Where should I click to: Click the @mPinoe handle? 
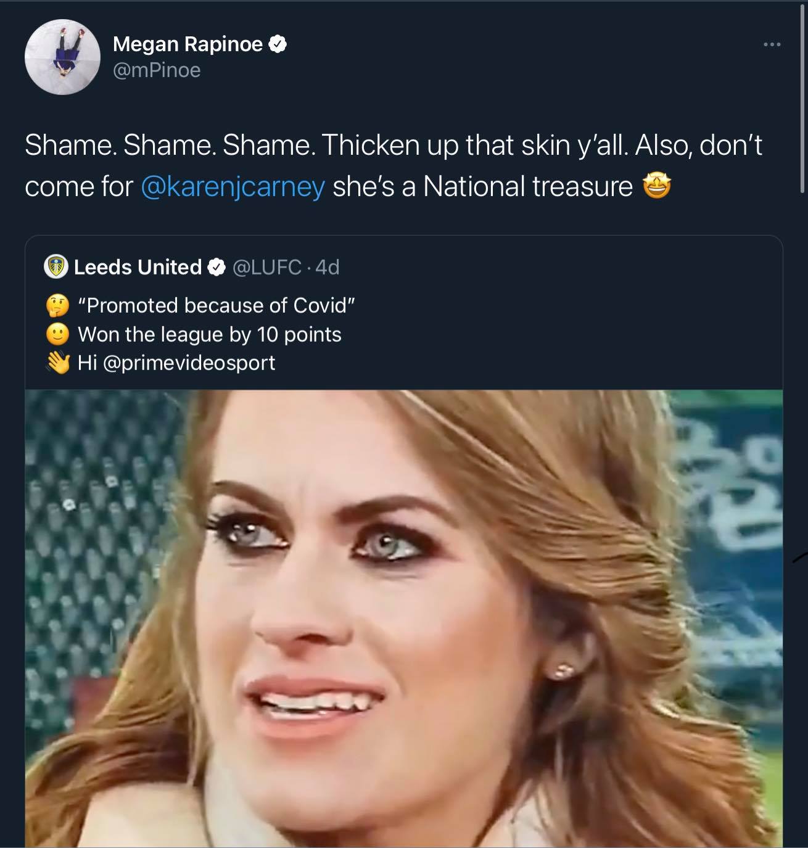(157, 70)
